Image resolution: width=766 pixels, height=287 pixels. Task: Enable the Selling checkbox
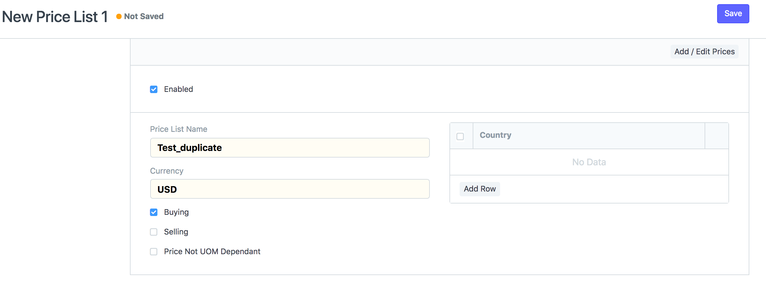pyautogui.click(x=154, y=232)
